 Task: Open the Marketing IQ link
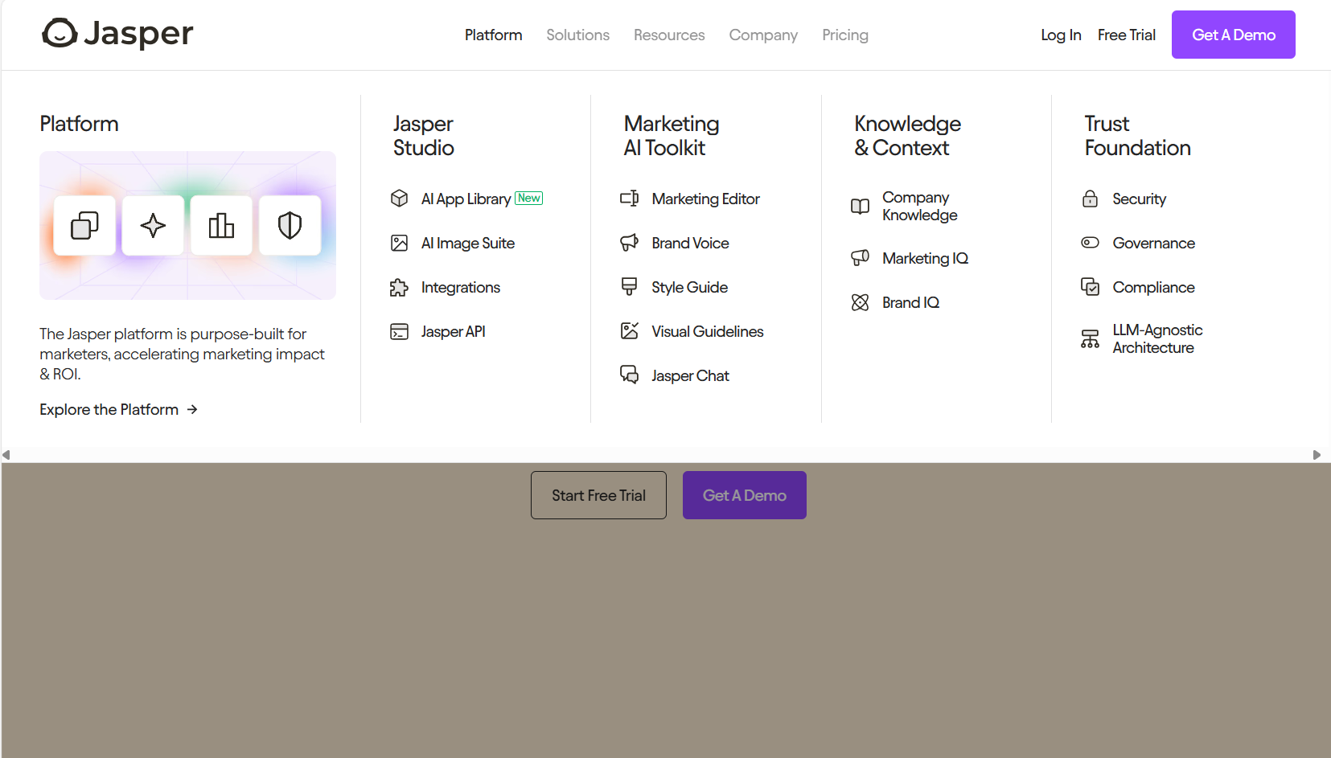(x=925, y=258)
